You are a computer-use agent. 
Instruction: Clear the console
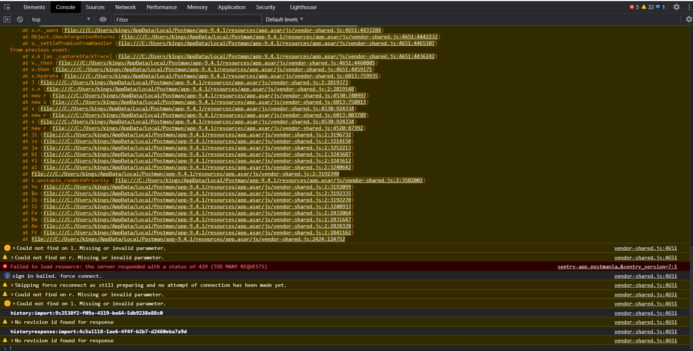[20, 19]
